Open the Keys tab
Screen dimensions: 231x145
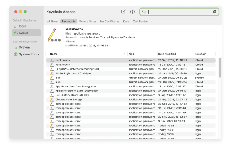coord(126,22)
